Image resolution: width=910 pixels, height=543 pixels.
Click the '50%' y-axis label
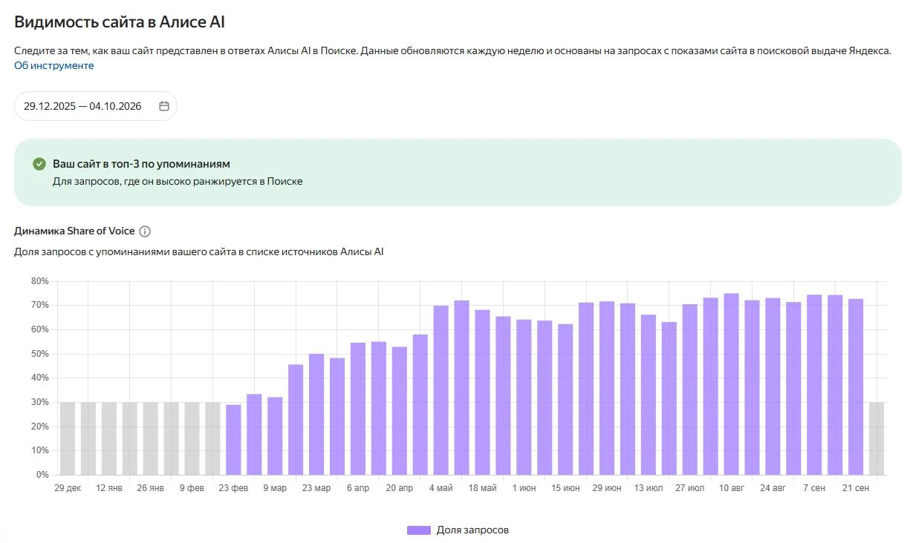coord(39,354)
